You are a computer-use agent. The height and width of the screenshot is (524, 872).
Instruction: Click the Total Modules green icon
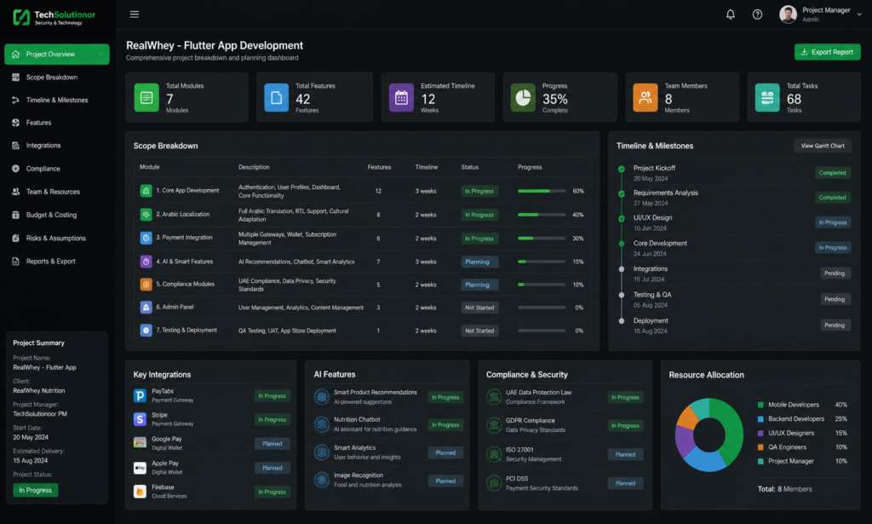click(146, 98)
